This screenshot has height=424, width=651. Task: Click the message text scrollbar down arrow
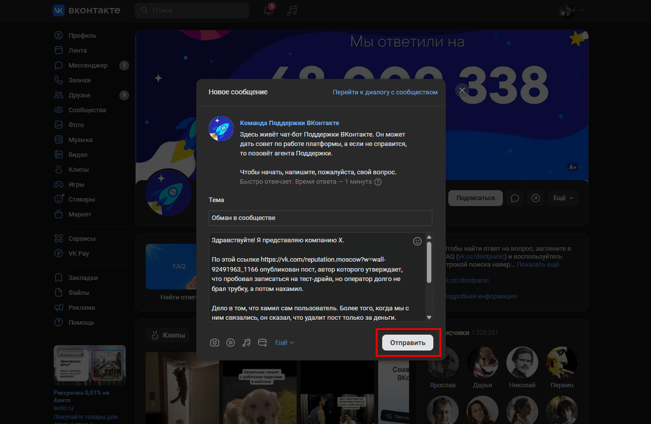(x=429, y=318)
